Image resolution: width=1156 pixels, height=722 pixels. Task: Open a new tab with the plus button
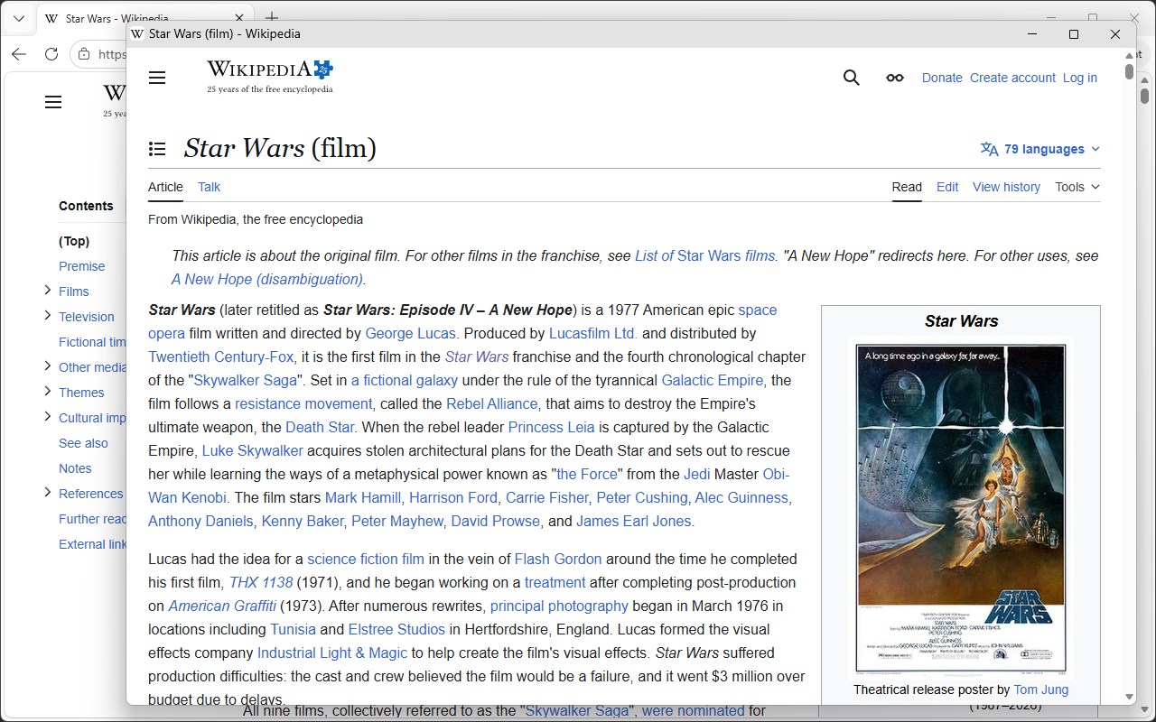coord(272,18)
